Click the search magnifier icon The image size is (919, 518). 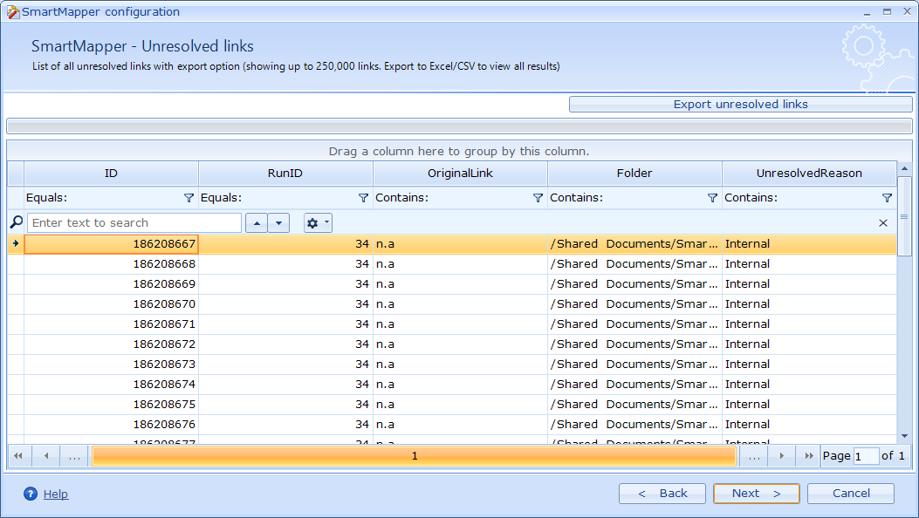pos(17,222)
